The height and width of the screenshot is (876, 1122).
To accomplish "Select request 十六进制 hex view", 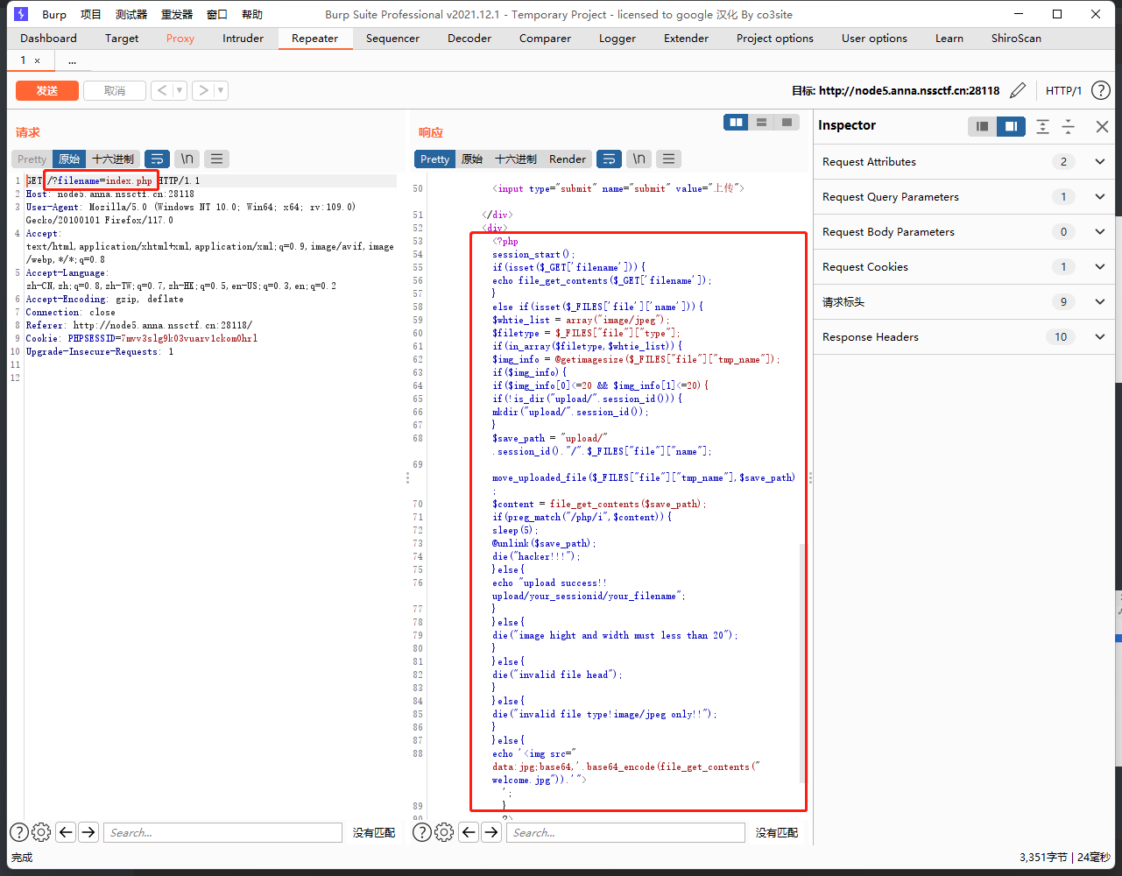I will [113, 159].
